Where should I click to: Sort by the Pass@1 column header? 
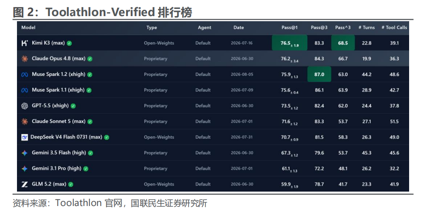point(289,28)
